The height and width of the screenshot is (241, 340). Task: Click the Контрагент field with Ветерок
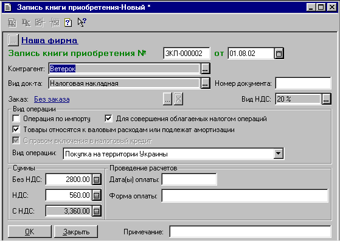[x=125, y=69]
